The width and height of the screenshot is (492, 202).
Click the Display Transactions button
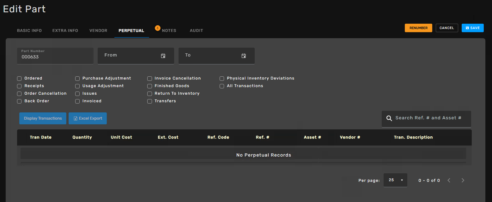[x=43, y=118]
